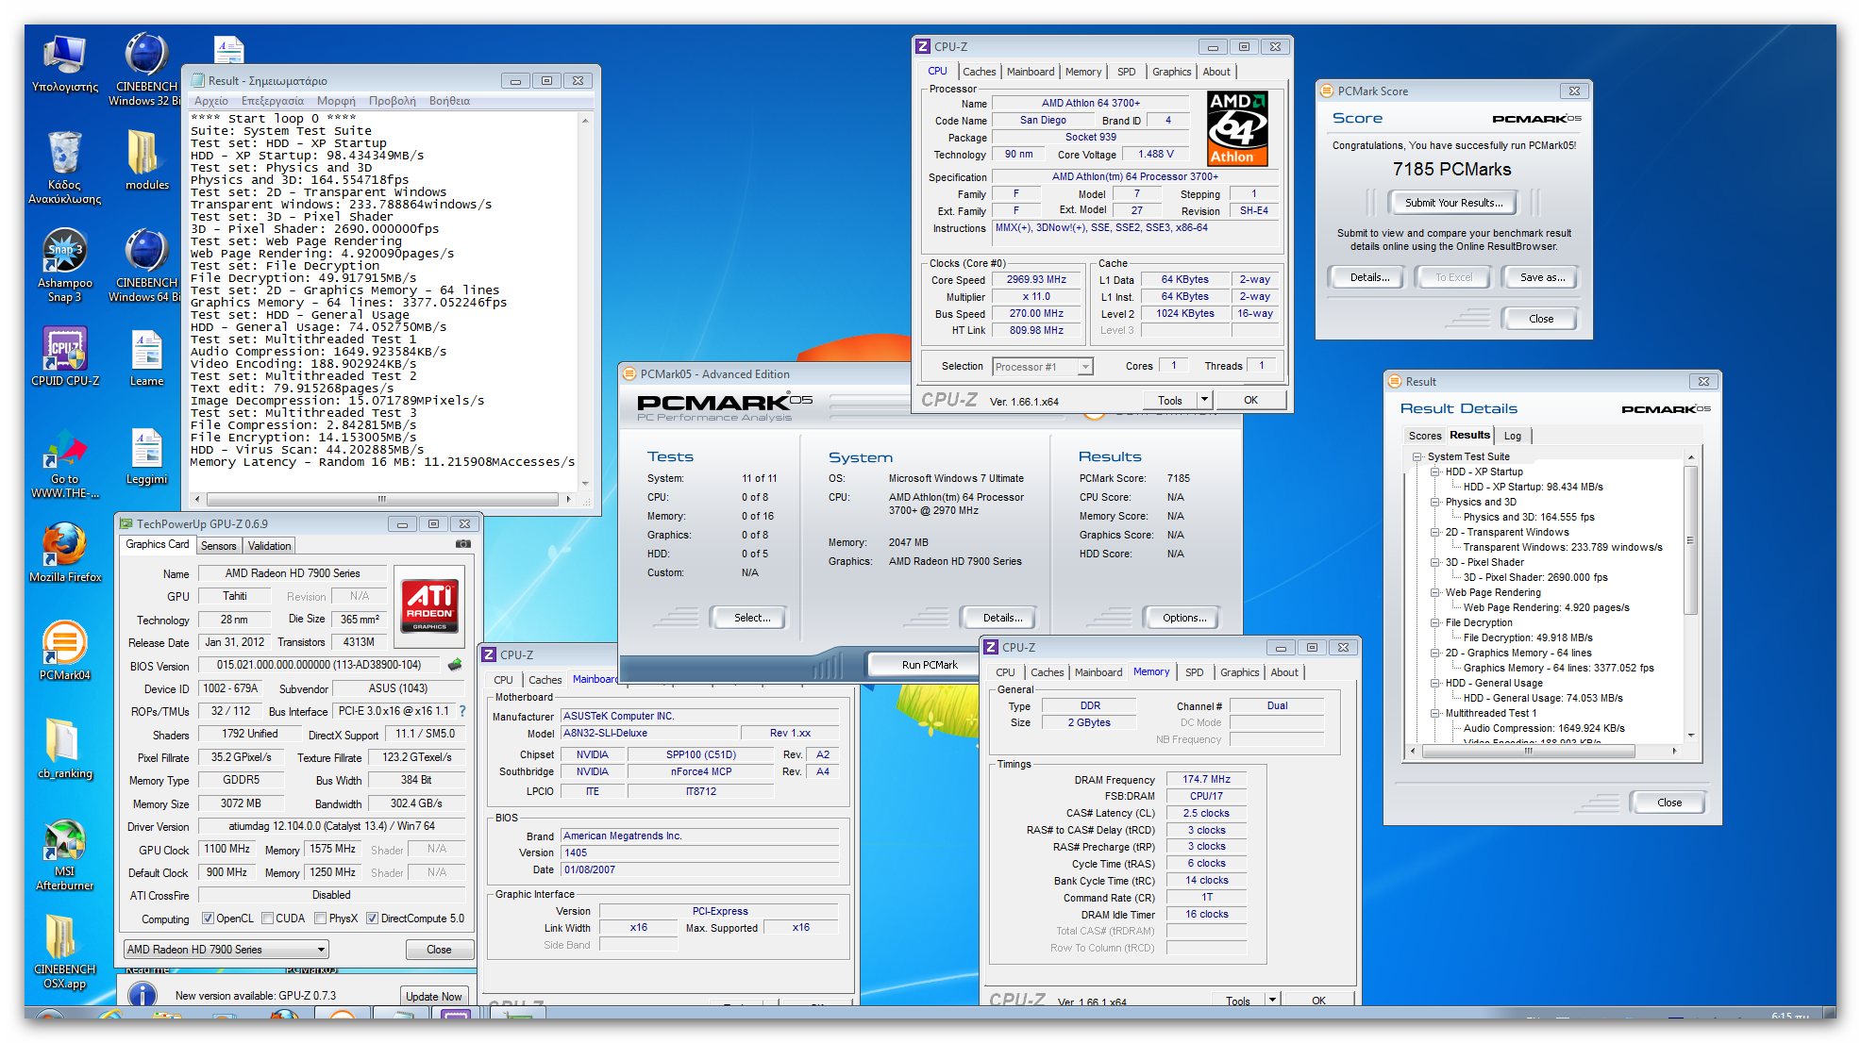Toggle the PhysX checkbox in GPU-Z
1861x1043 pixels.
pyautogui.click(x=321, y=919)
